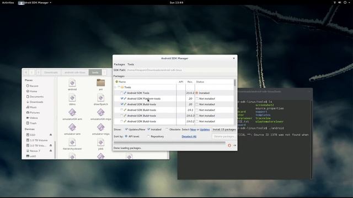Select the jobb file icon
Viewport: 353px width, 198px height.
(100, 142)
